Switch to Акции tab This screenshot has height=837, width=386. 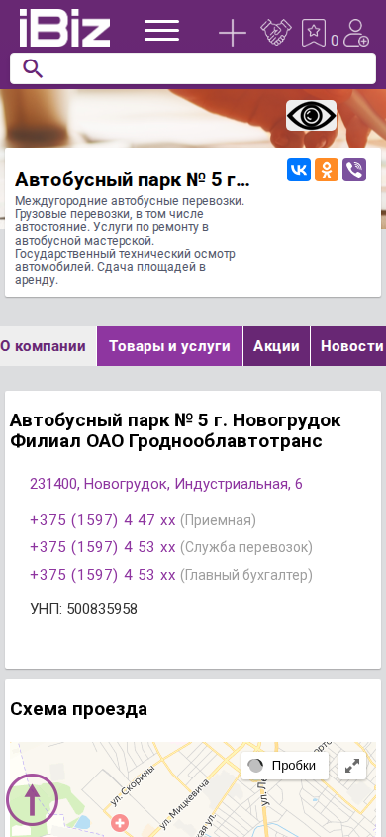[276, 346]
